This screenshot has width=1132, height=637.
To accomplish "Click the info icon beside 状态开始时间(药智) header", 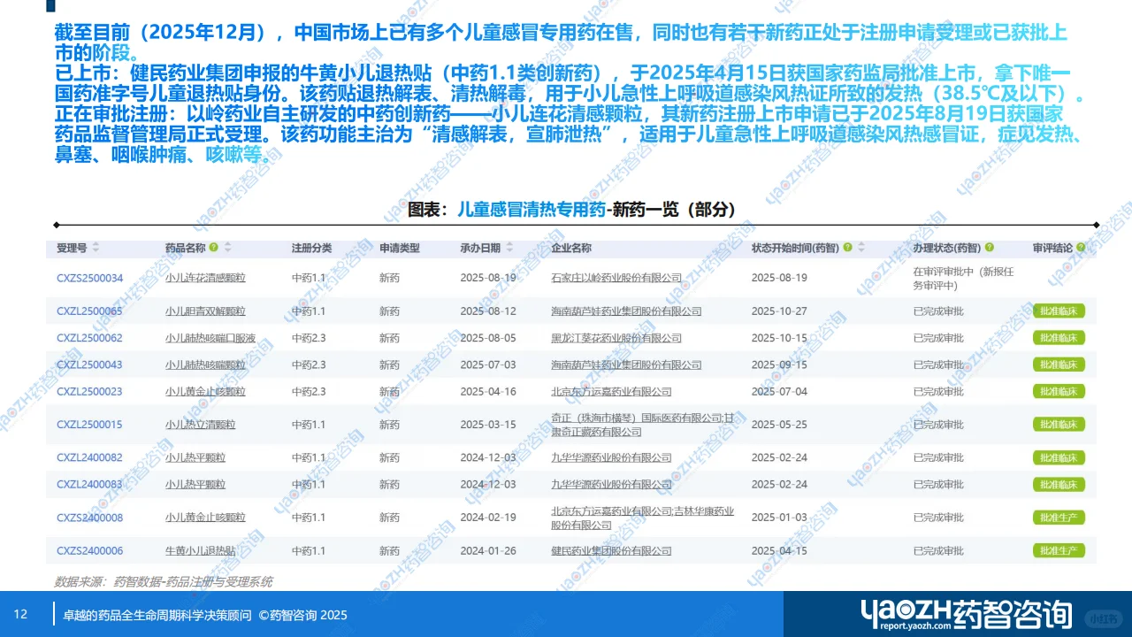I will pos(847,248).
